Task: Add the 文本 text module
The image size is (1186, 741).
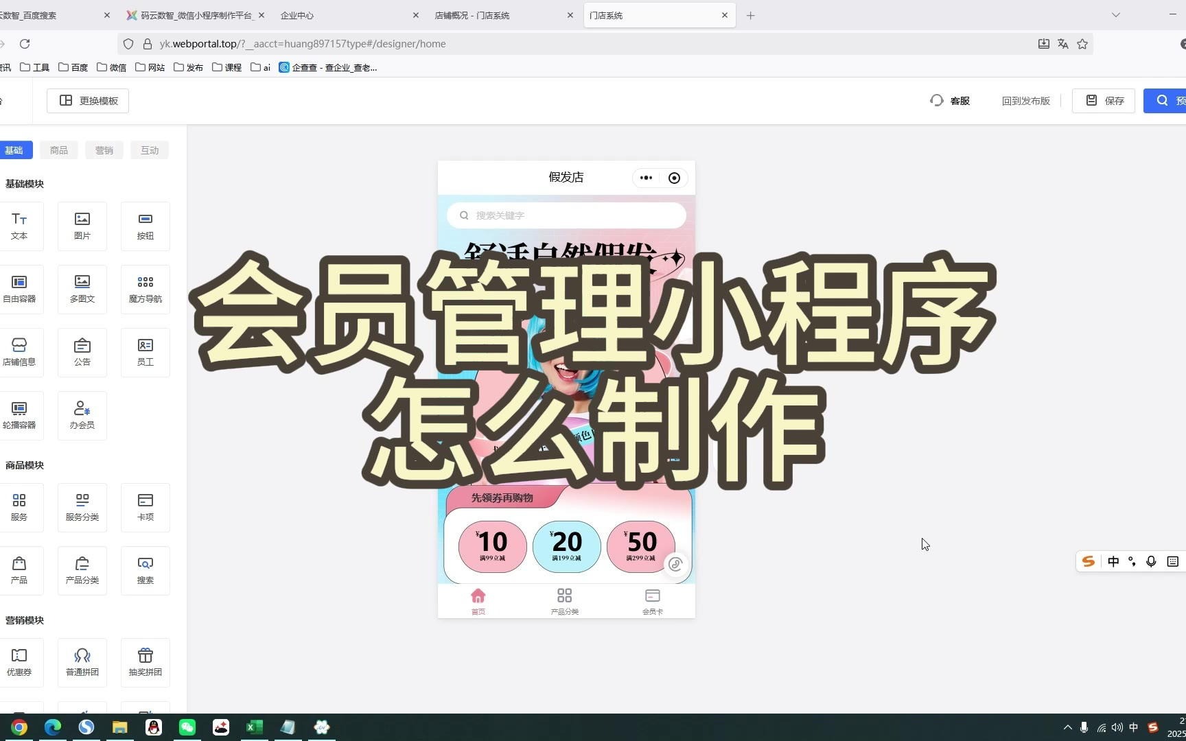Action: click(19, 226)
